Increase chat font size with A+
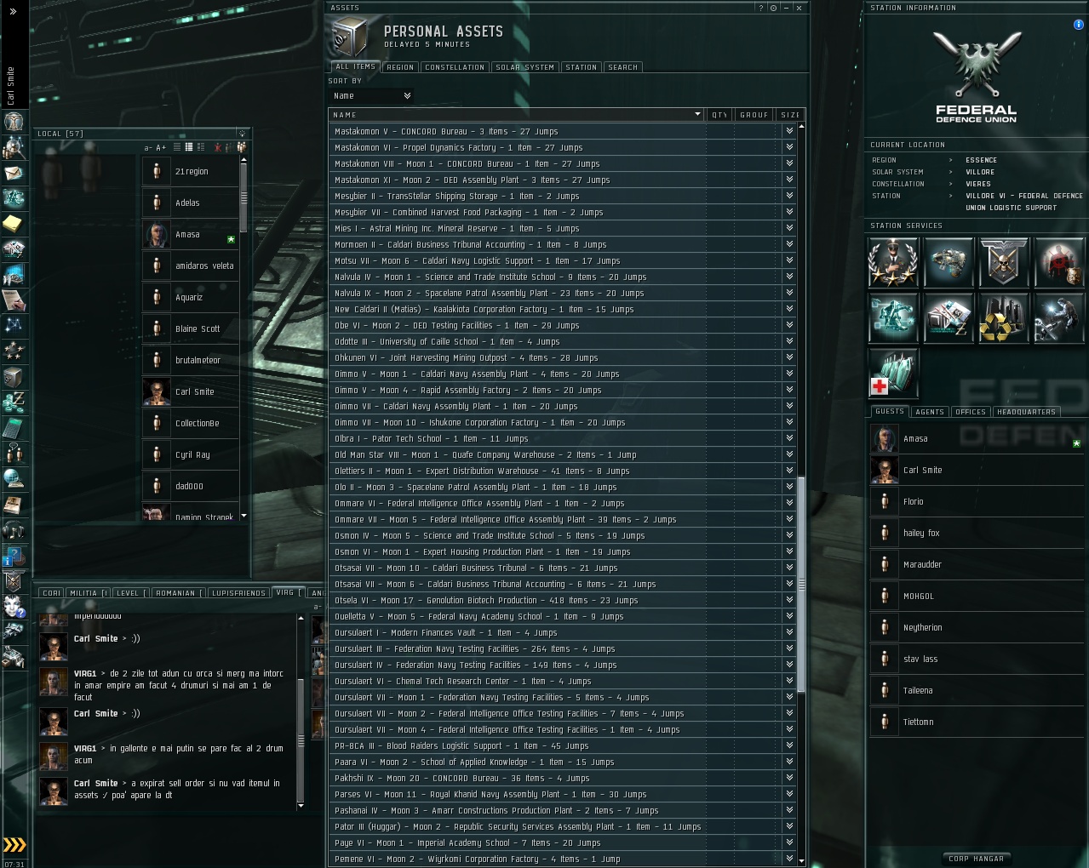The width and height of the screenshot is (1089, 868). [x=161, y=148]
